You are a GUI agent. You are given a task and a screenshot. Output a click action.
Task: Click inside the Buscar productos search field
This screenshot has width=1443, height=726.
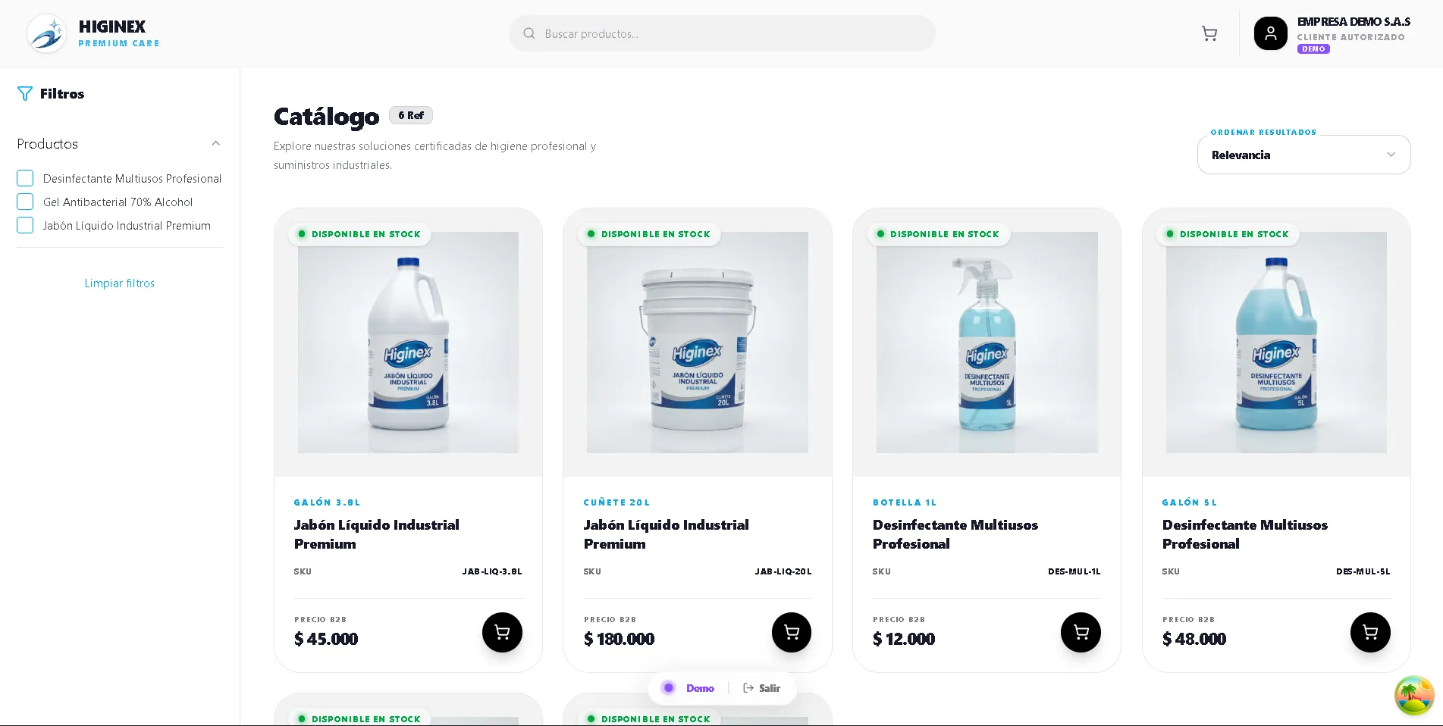(x=720, y=33)
